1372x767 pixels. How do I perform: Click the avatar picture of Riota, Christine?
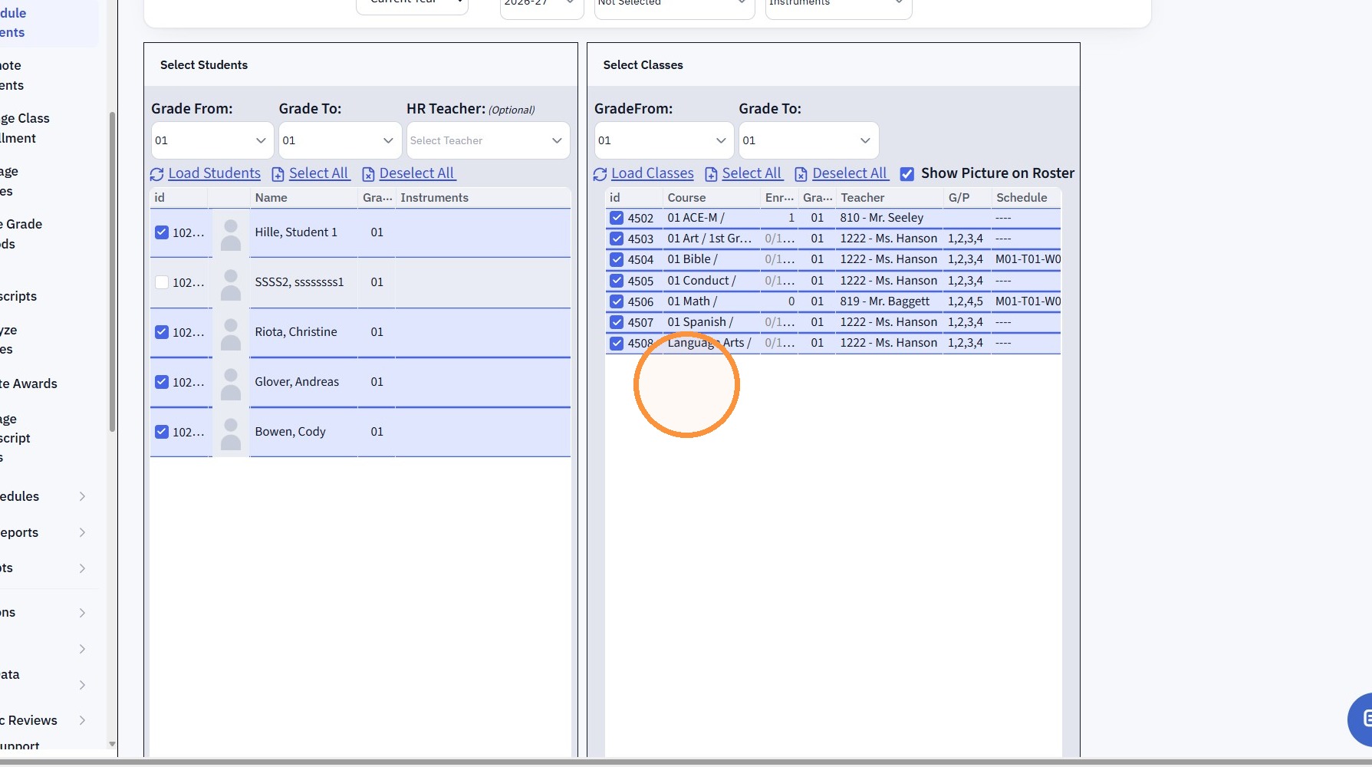(x=231, y=333)
